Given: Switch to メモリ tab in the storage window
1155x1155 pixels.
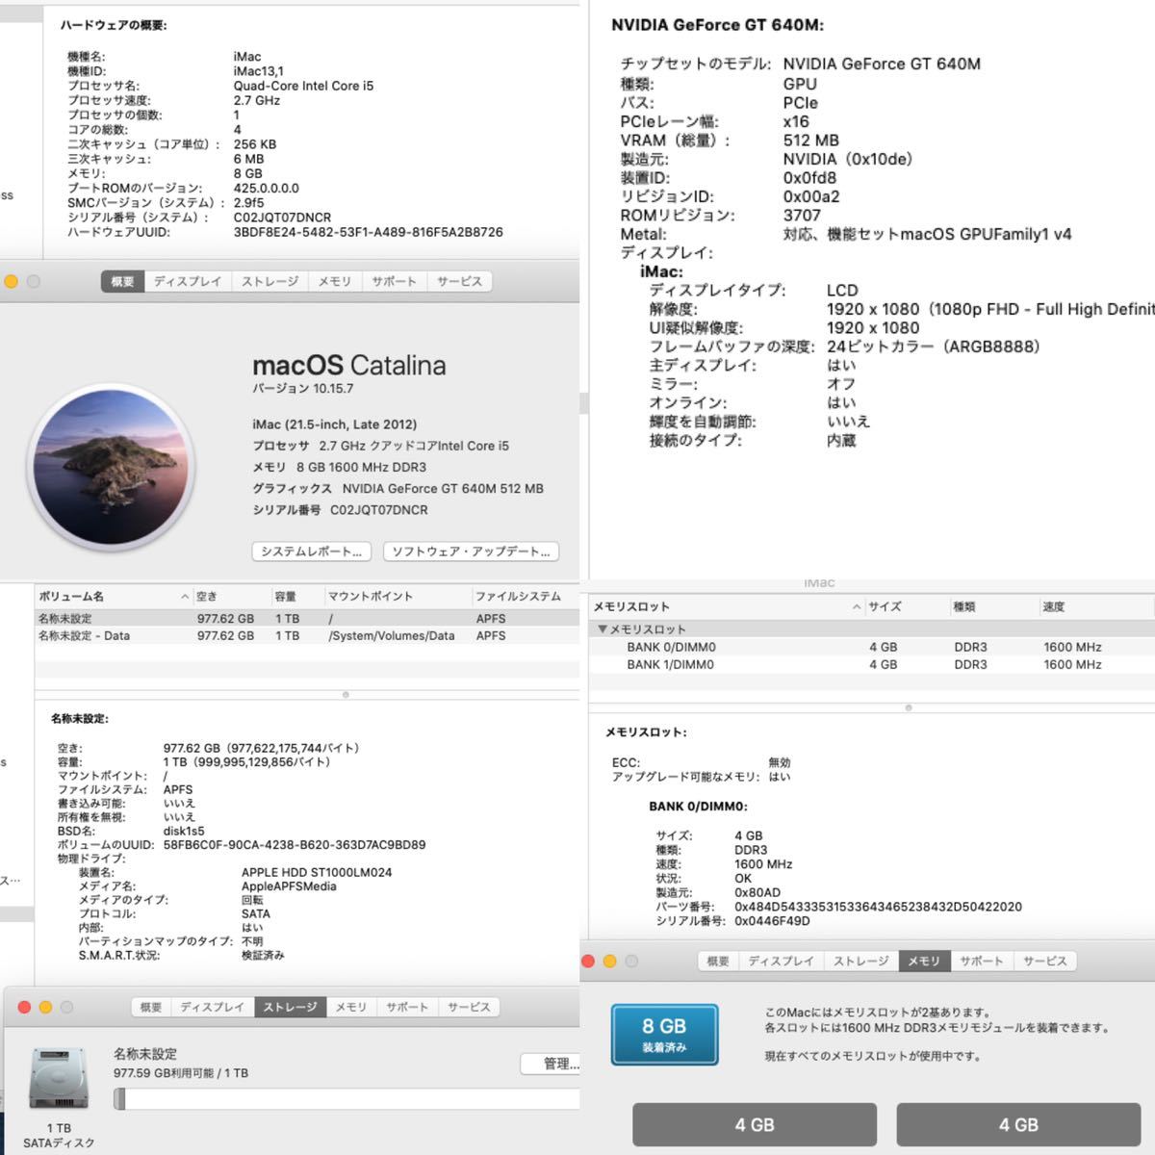Looking at the screenshot, I should pos(351,1007).
